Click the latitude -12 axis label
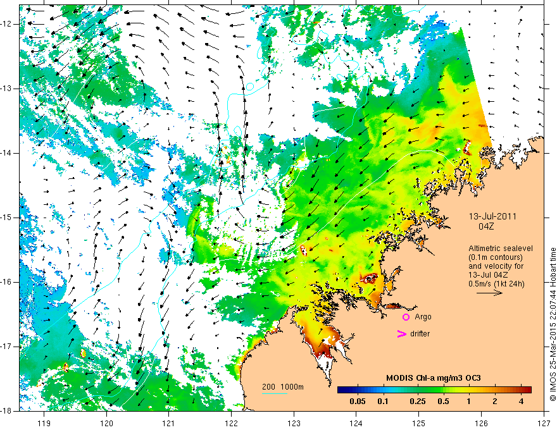 coord(6,24)
